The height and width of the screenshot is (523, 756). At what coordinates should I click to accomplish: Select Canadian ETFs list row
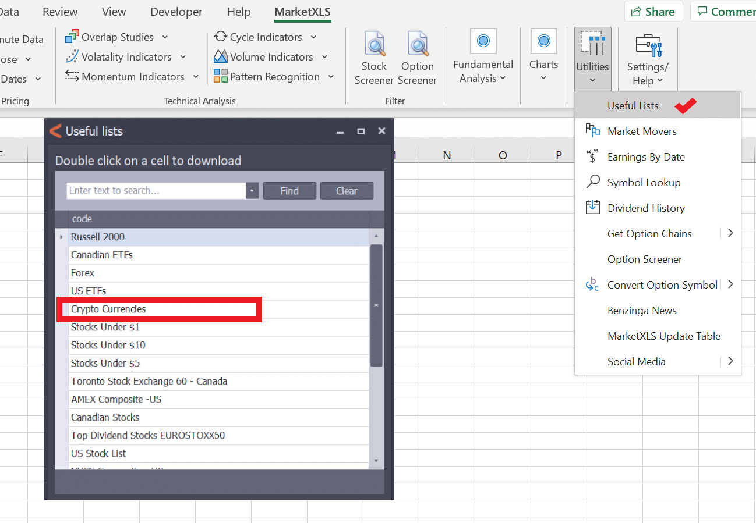218,255
